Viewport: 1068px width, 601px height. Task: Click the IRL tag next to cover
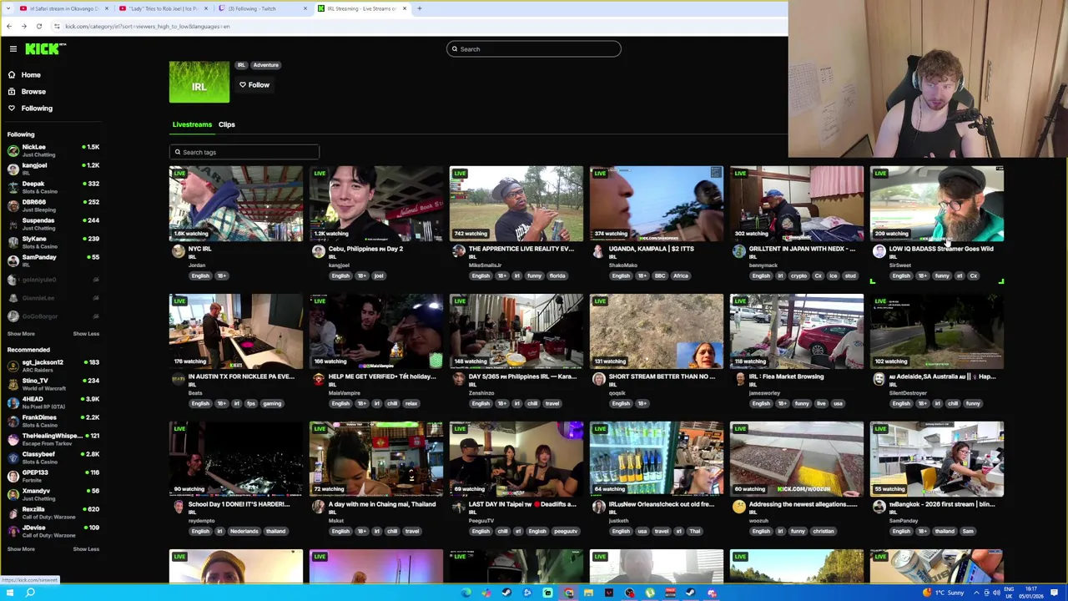pos(241,65)
